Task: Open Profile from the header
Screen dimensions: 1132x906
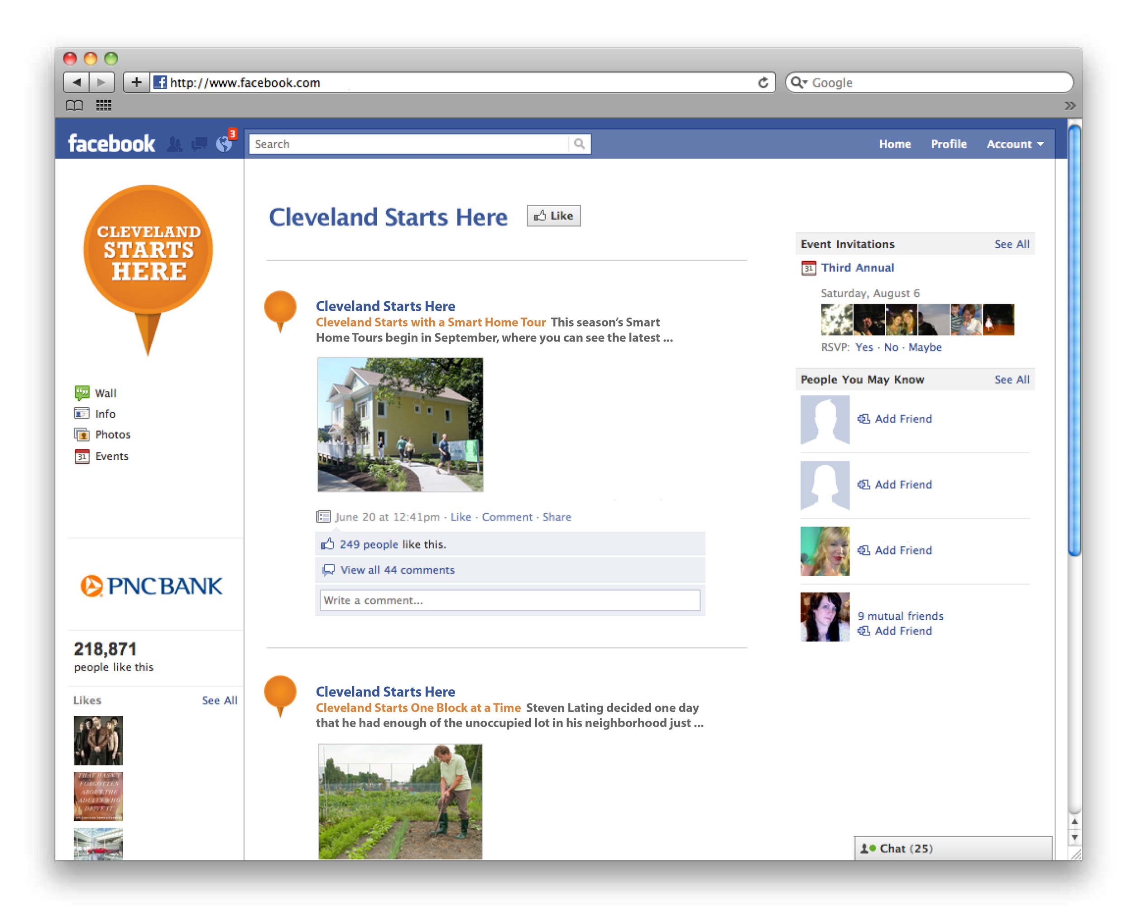Action: (x=948, y=144)
